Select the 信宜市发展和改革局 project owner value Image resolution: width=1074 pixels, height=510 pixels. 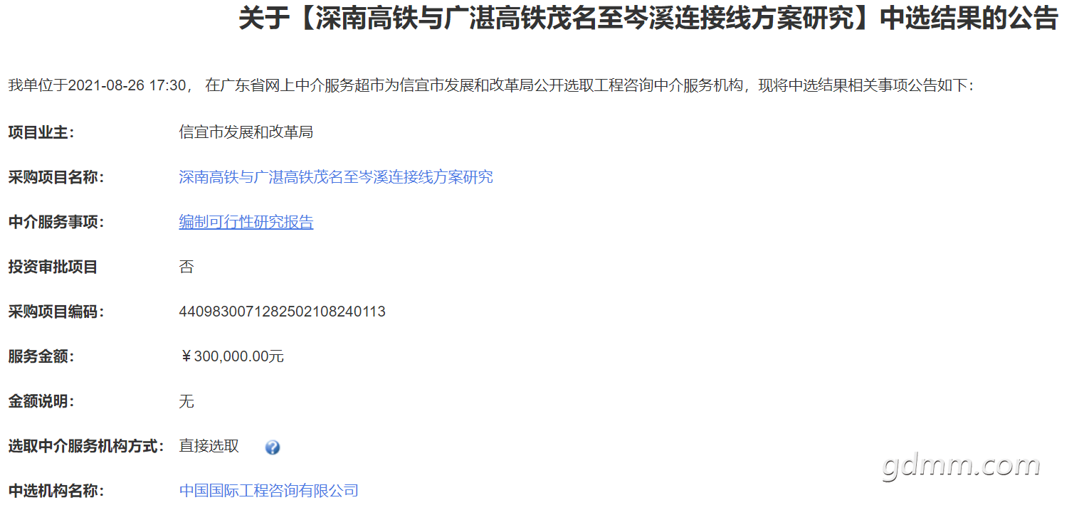pyautogui.click(x=246, y=132)
